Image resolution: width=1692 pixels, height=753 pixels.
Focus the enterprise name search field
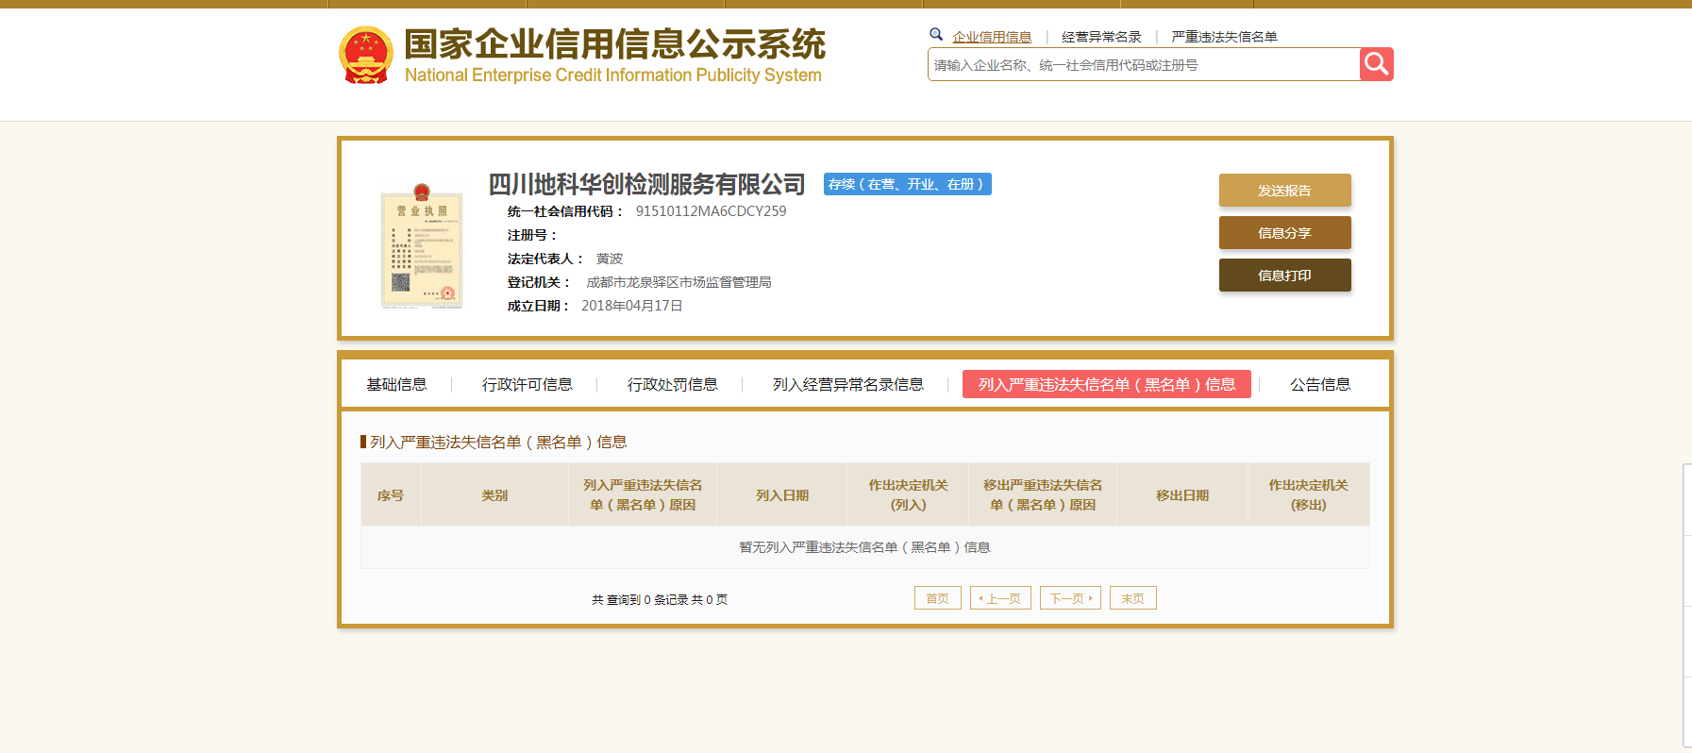point(1144,64)
